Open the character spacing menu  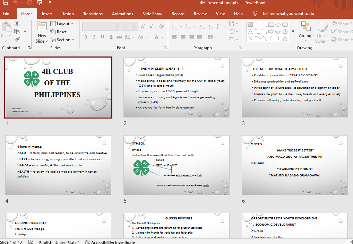click(x=129, y=37)
